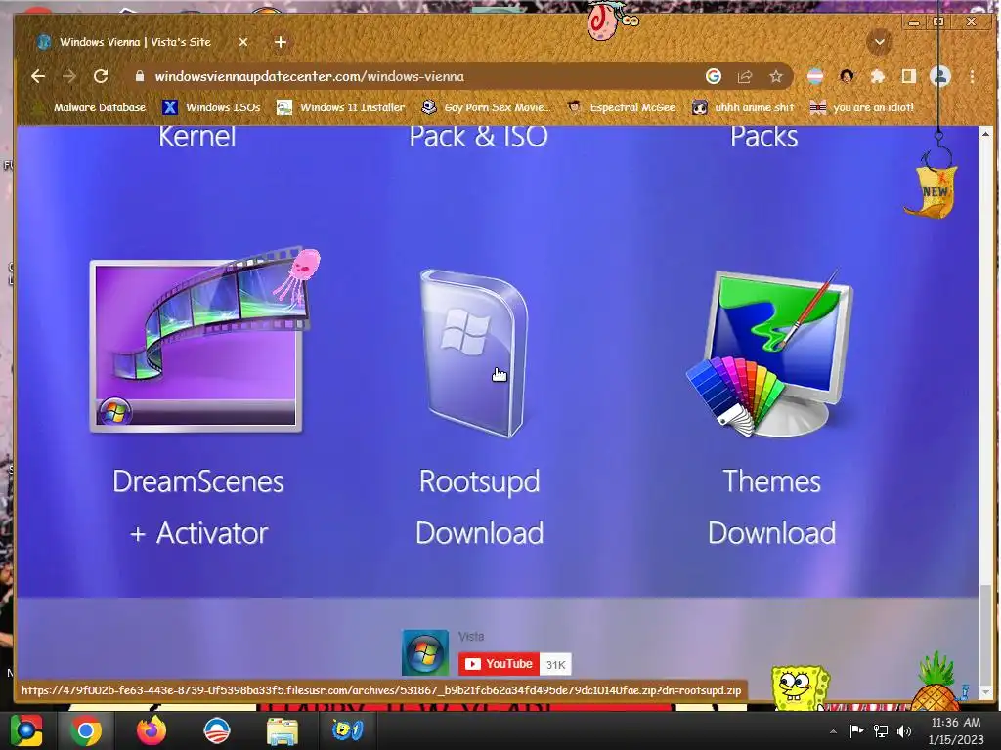Click the Themes monitor paint image

[770, 354]
